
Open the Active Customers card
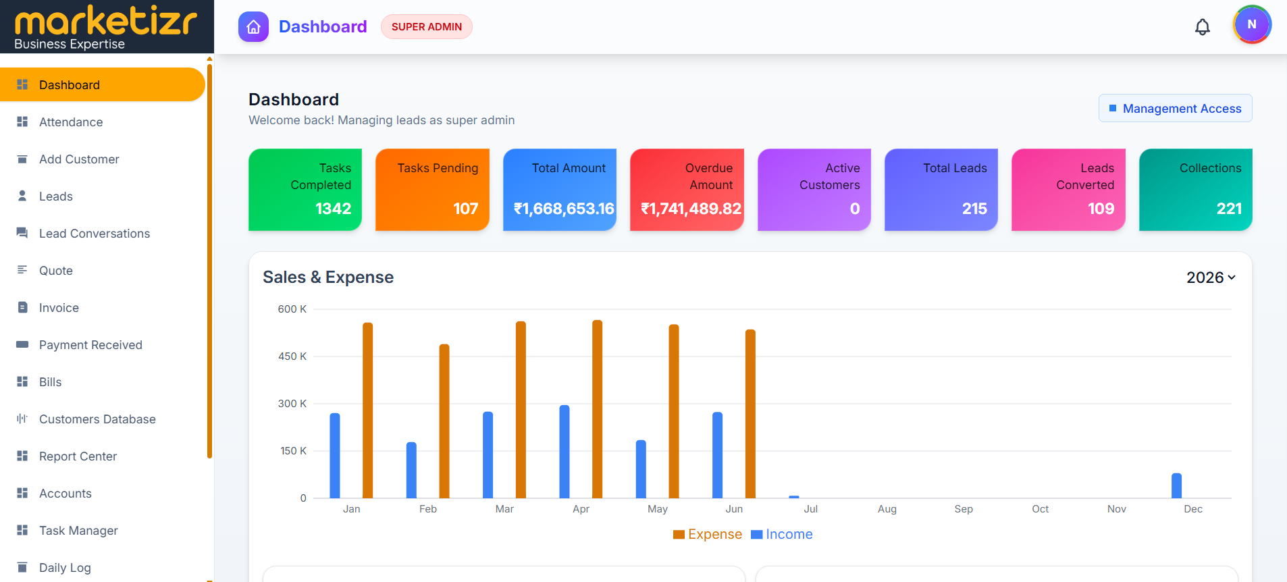[x=814, y=190]
